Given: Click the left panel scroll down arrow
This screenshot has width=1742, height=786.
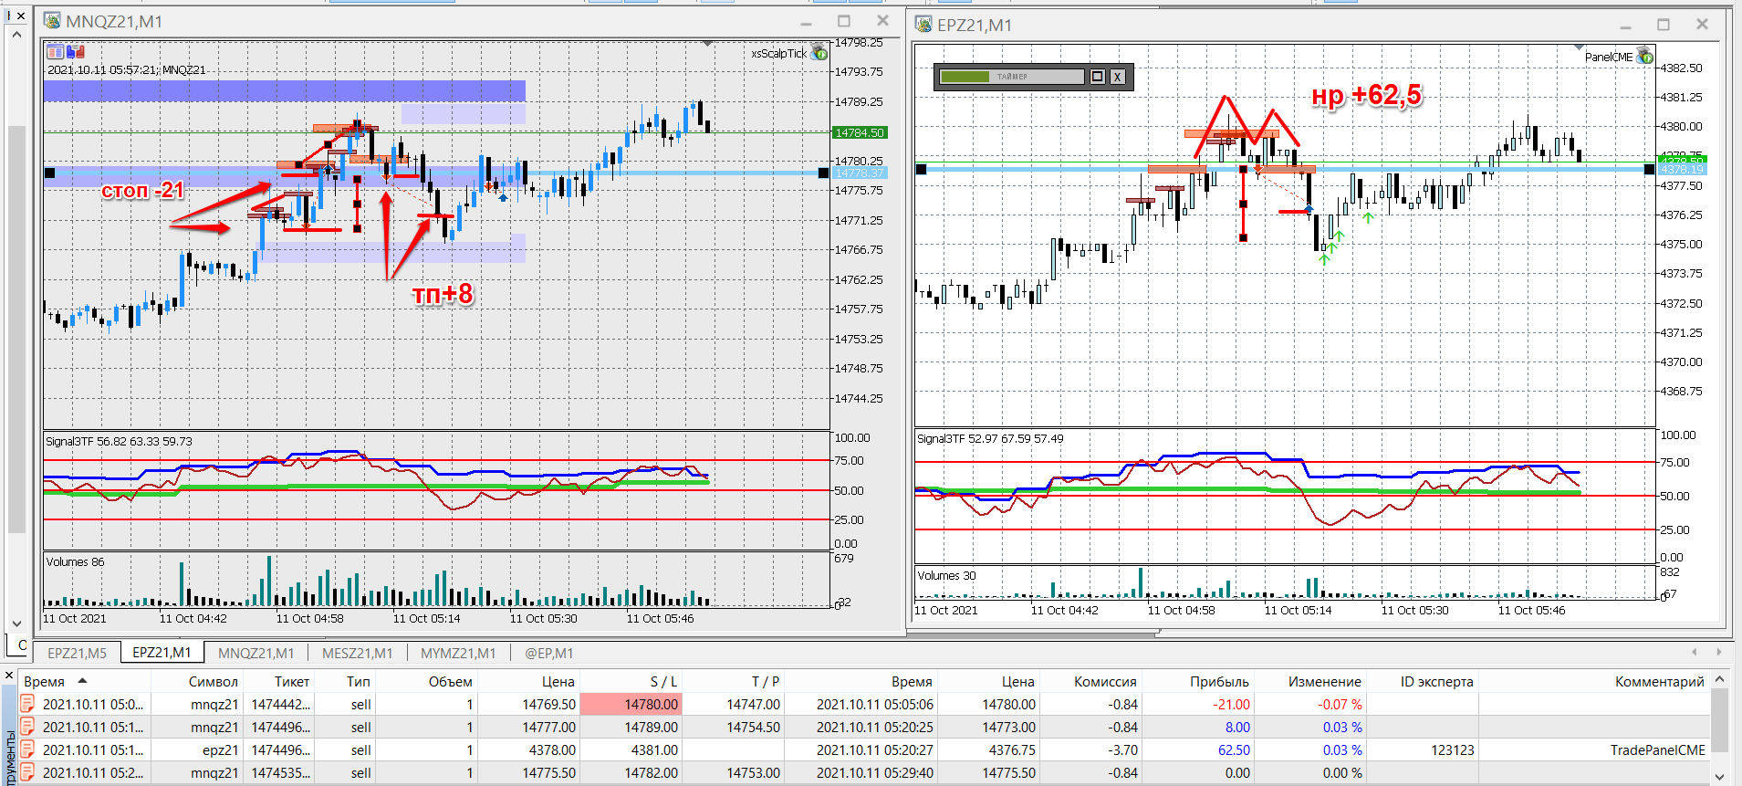Looking at the screenshot, I should point(16,624).
